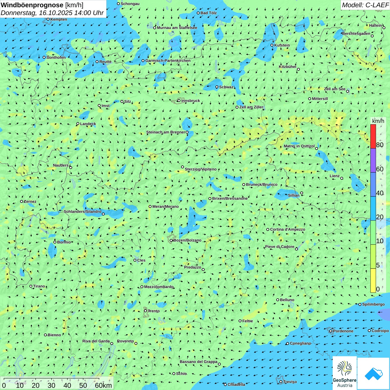Image resolution: width=390 pixels, height=390 pixels.
Task: Click the Schwaz location dot
Action: [x=217, y=87]
